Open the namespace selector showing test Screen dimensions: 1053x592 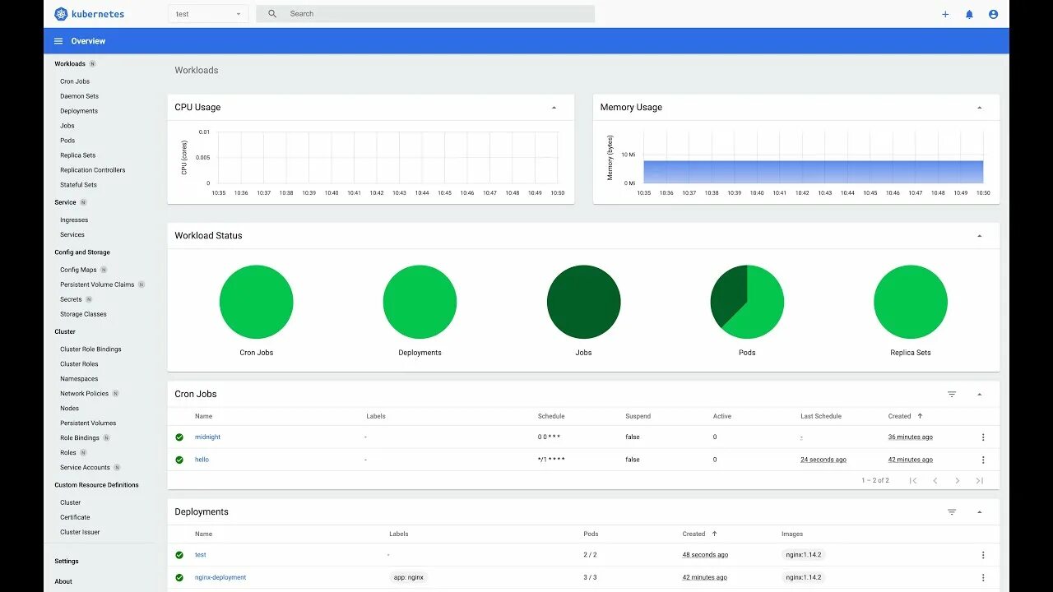[x=208, y=14]
